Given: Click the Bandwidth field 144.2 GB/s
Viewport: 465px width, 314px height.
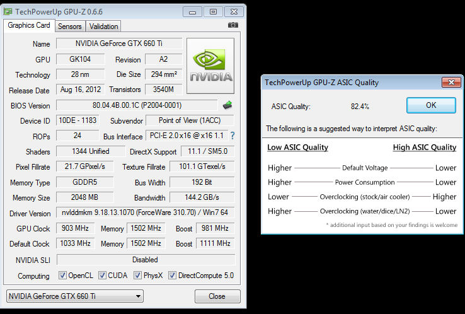Looking at the screenshot, I should (202, 197).
